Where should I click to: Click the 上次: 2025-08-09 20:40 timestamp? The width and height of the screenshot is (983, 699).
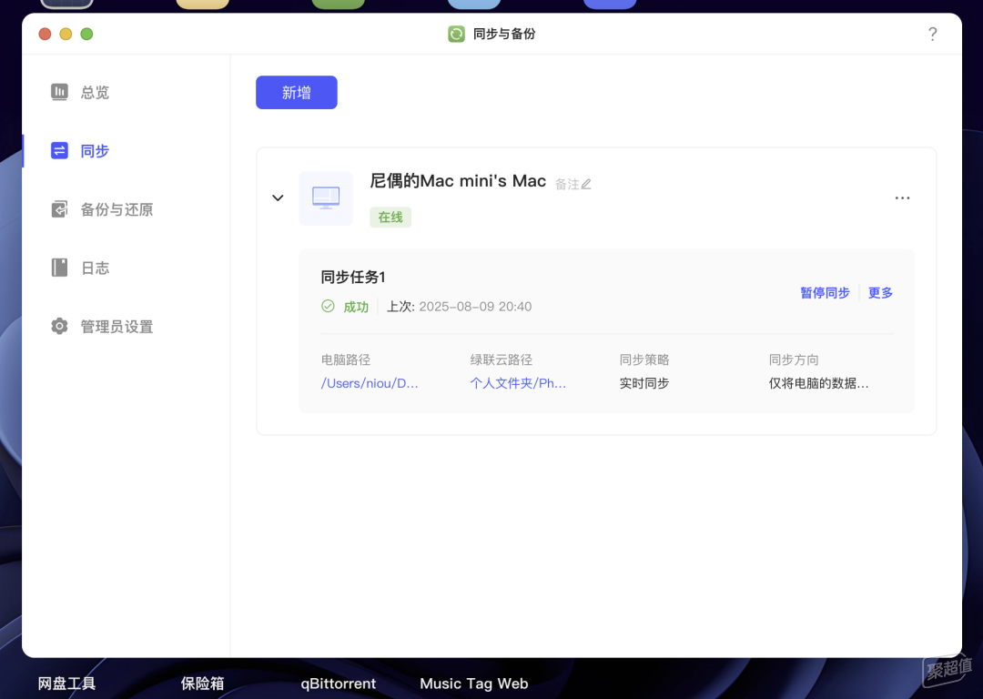pos(459,307)
